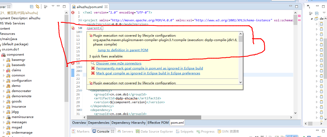Minimize the explorer panel
Viewport: 327px width, 137px height.
(58, 6)
